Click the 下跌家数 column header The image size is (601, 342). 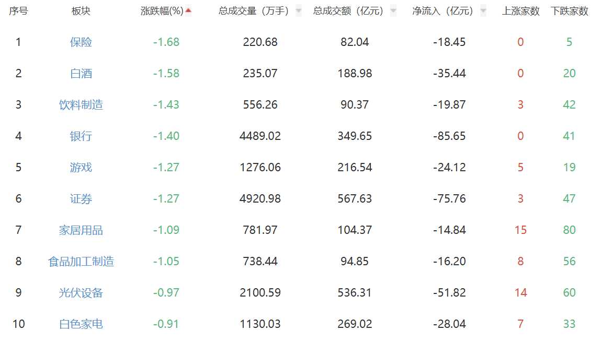569,11
